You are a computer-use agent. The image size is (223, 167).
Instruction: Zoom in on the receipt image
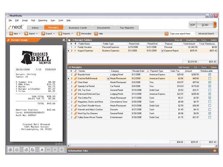point(10,150)
